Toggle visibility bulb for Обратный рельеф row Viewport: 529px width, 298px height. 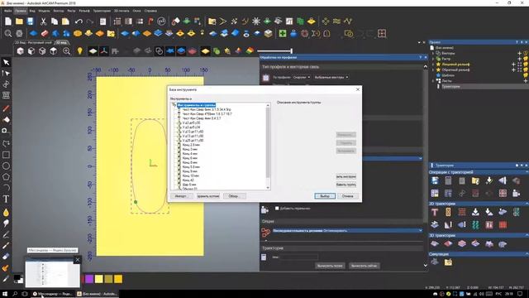(526, 70)
